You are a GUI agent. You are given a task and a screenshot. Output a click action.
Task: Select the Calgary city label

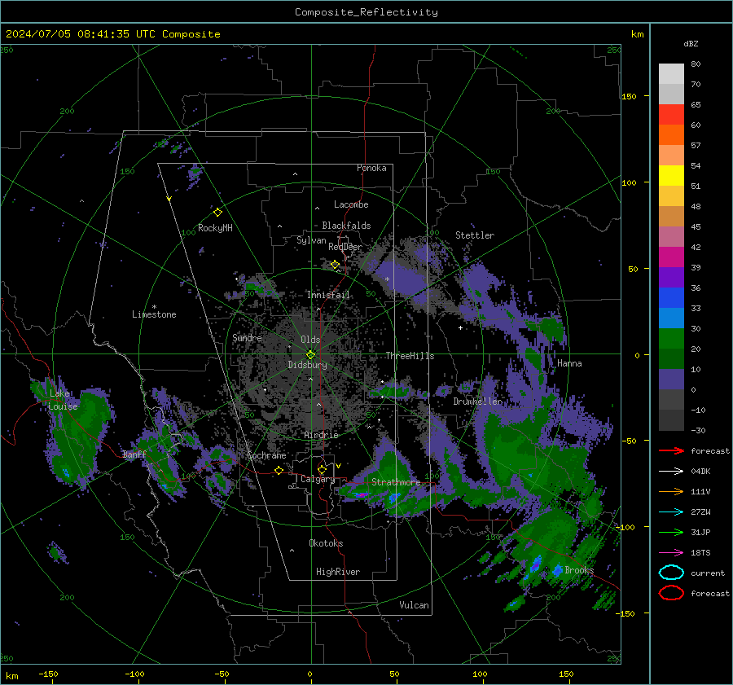318,479
